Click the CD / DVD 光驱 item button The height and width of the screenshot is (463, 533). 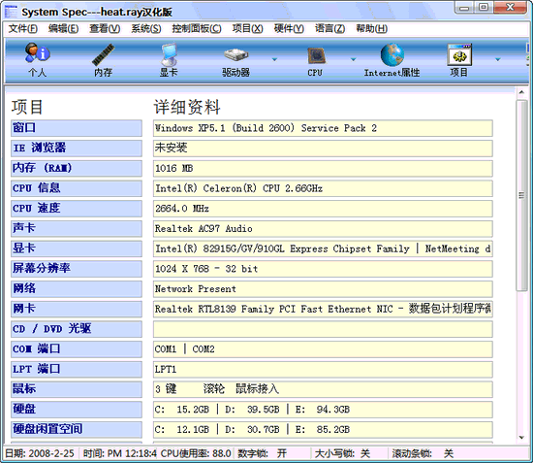tap(77, 329)
